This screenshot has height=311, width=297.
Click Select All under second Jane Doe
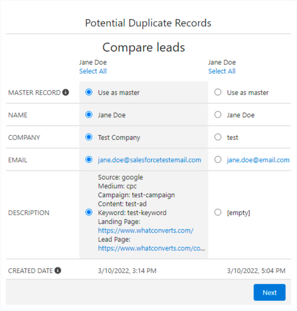click(x=222, y=71)
